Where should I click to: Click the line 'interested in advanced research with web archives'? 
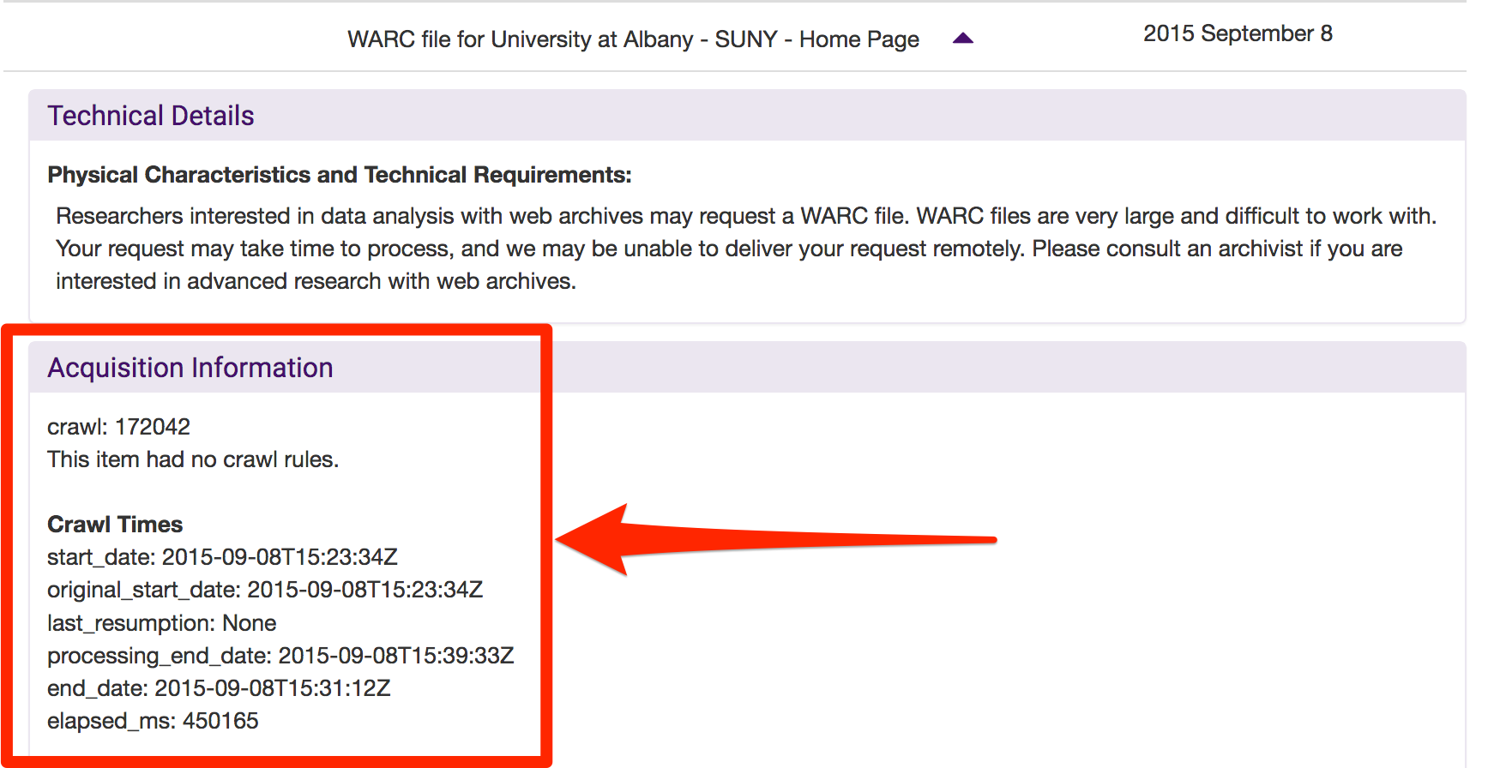coord(316,281)
